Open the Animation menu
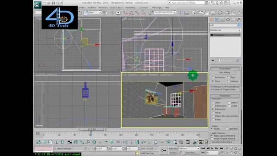This screenshot has height=156, width=277. click(103, 8)
